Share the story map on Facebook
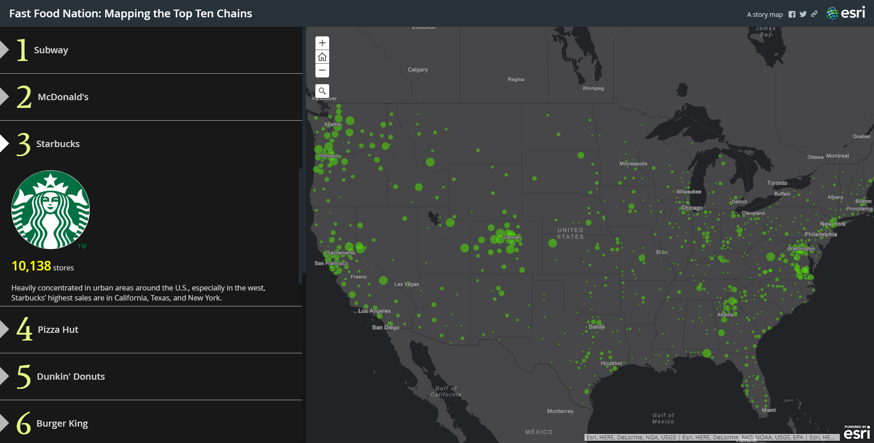 point(792,14)
